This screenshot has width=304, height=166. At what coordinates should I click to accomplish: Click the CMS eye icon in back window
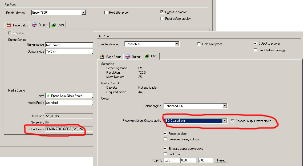54,25
